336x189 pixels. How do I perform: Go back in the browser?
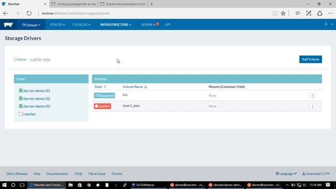tap(6, 13)
